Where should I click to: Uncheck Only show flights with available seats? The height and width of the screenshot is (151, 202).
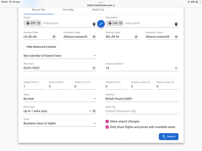point(107,127)
